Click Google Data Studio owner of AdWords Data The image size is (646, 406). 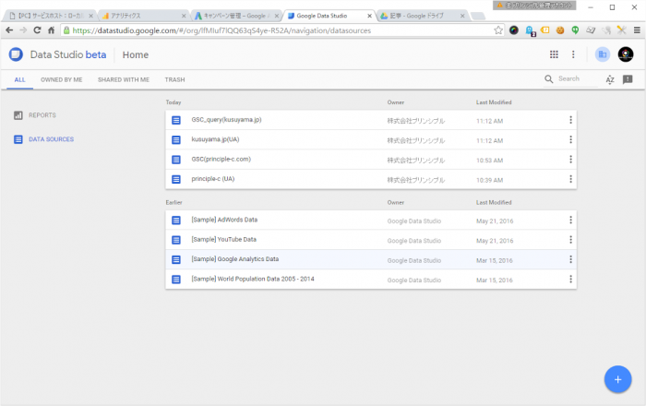[x=414, y=221]
